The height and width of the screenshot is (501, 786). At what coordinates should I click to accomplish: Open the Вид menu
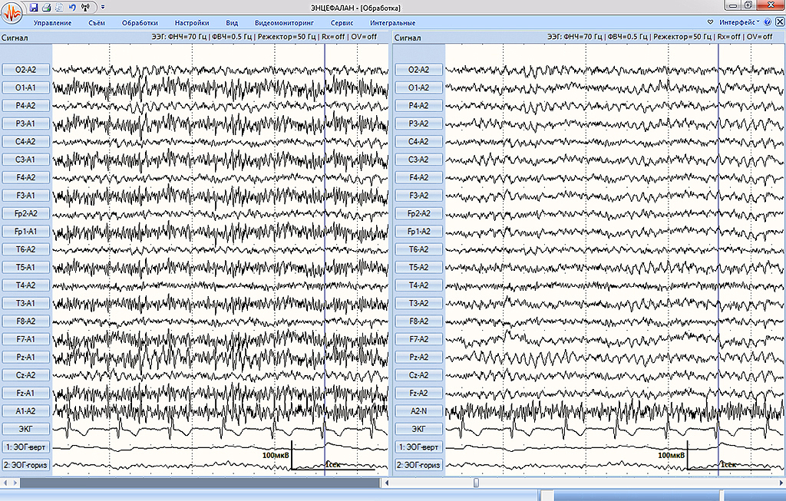[232, 22]
